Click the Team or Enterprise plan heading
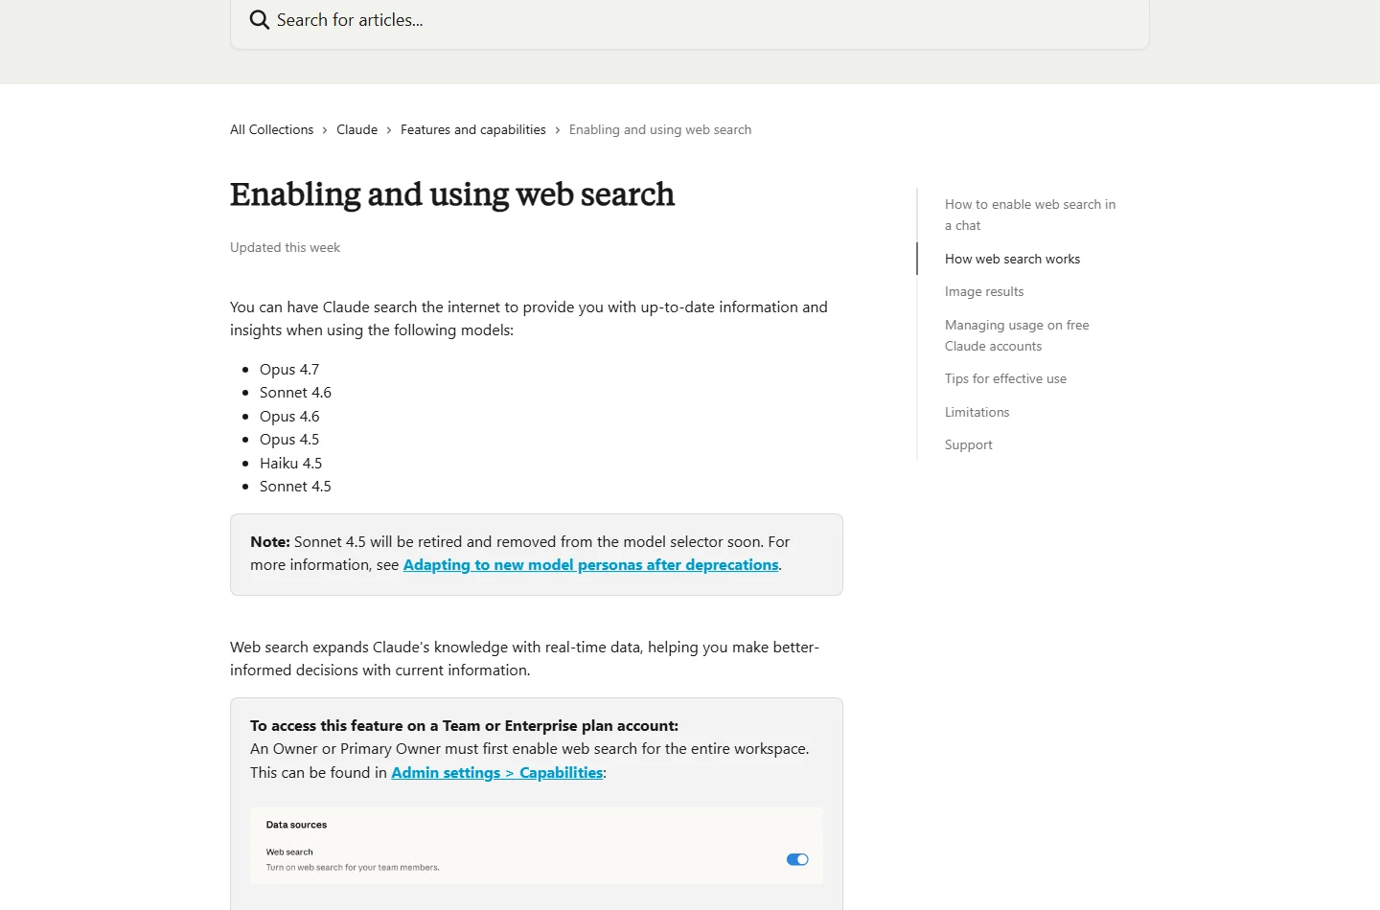 tap(464, 726)
